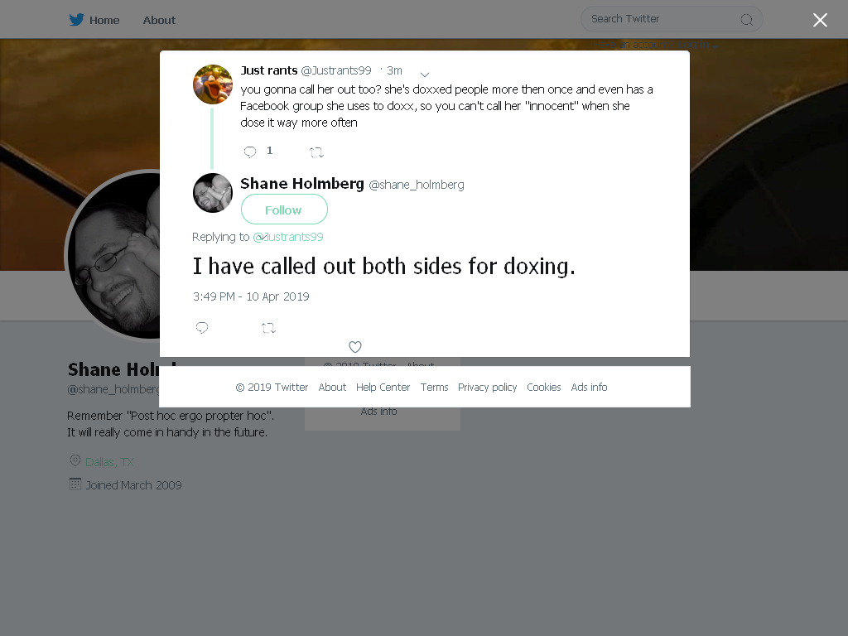
Task: Follow Shane Holmberg
Action: 284,210
